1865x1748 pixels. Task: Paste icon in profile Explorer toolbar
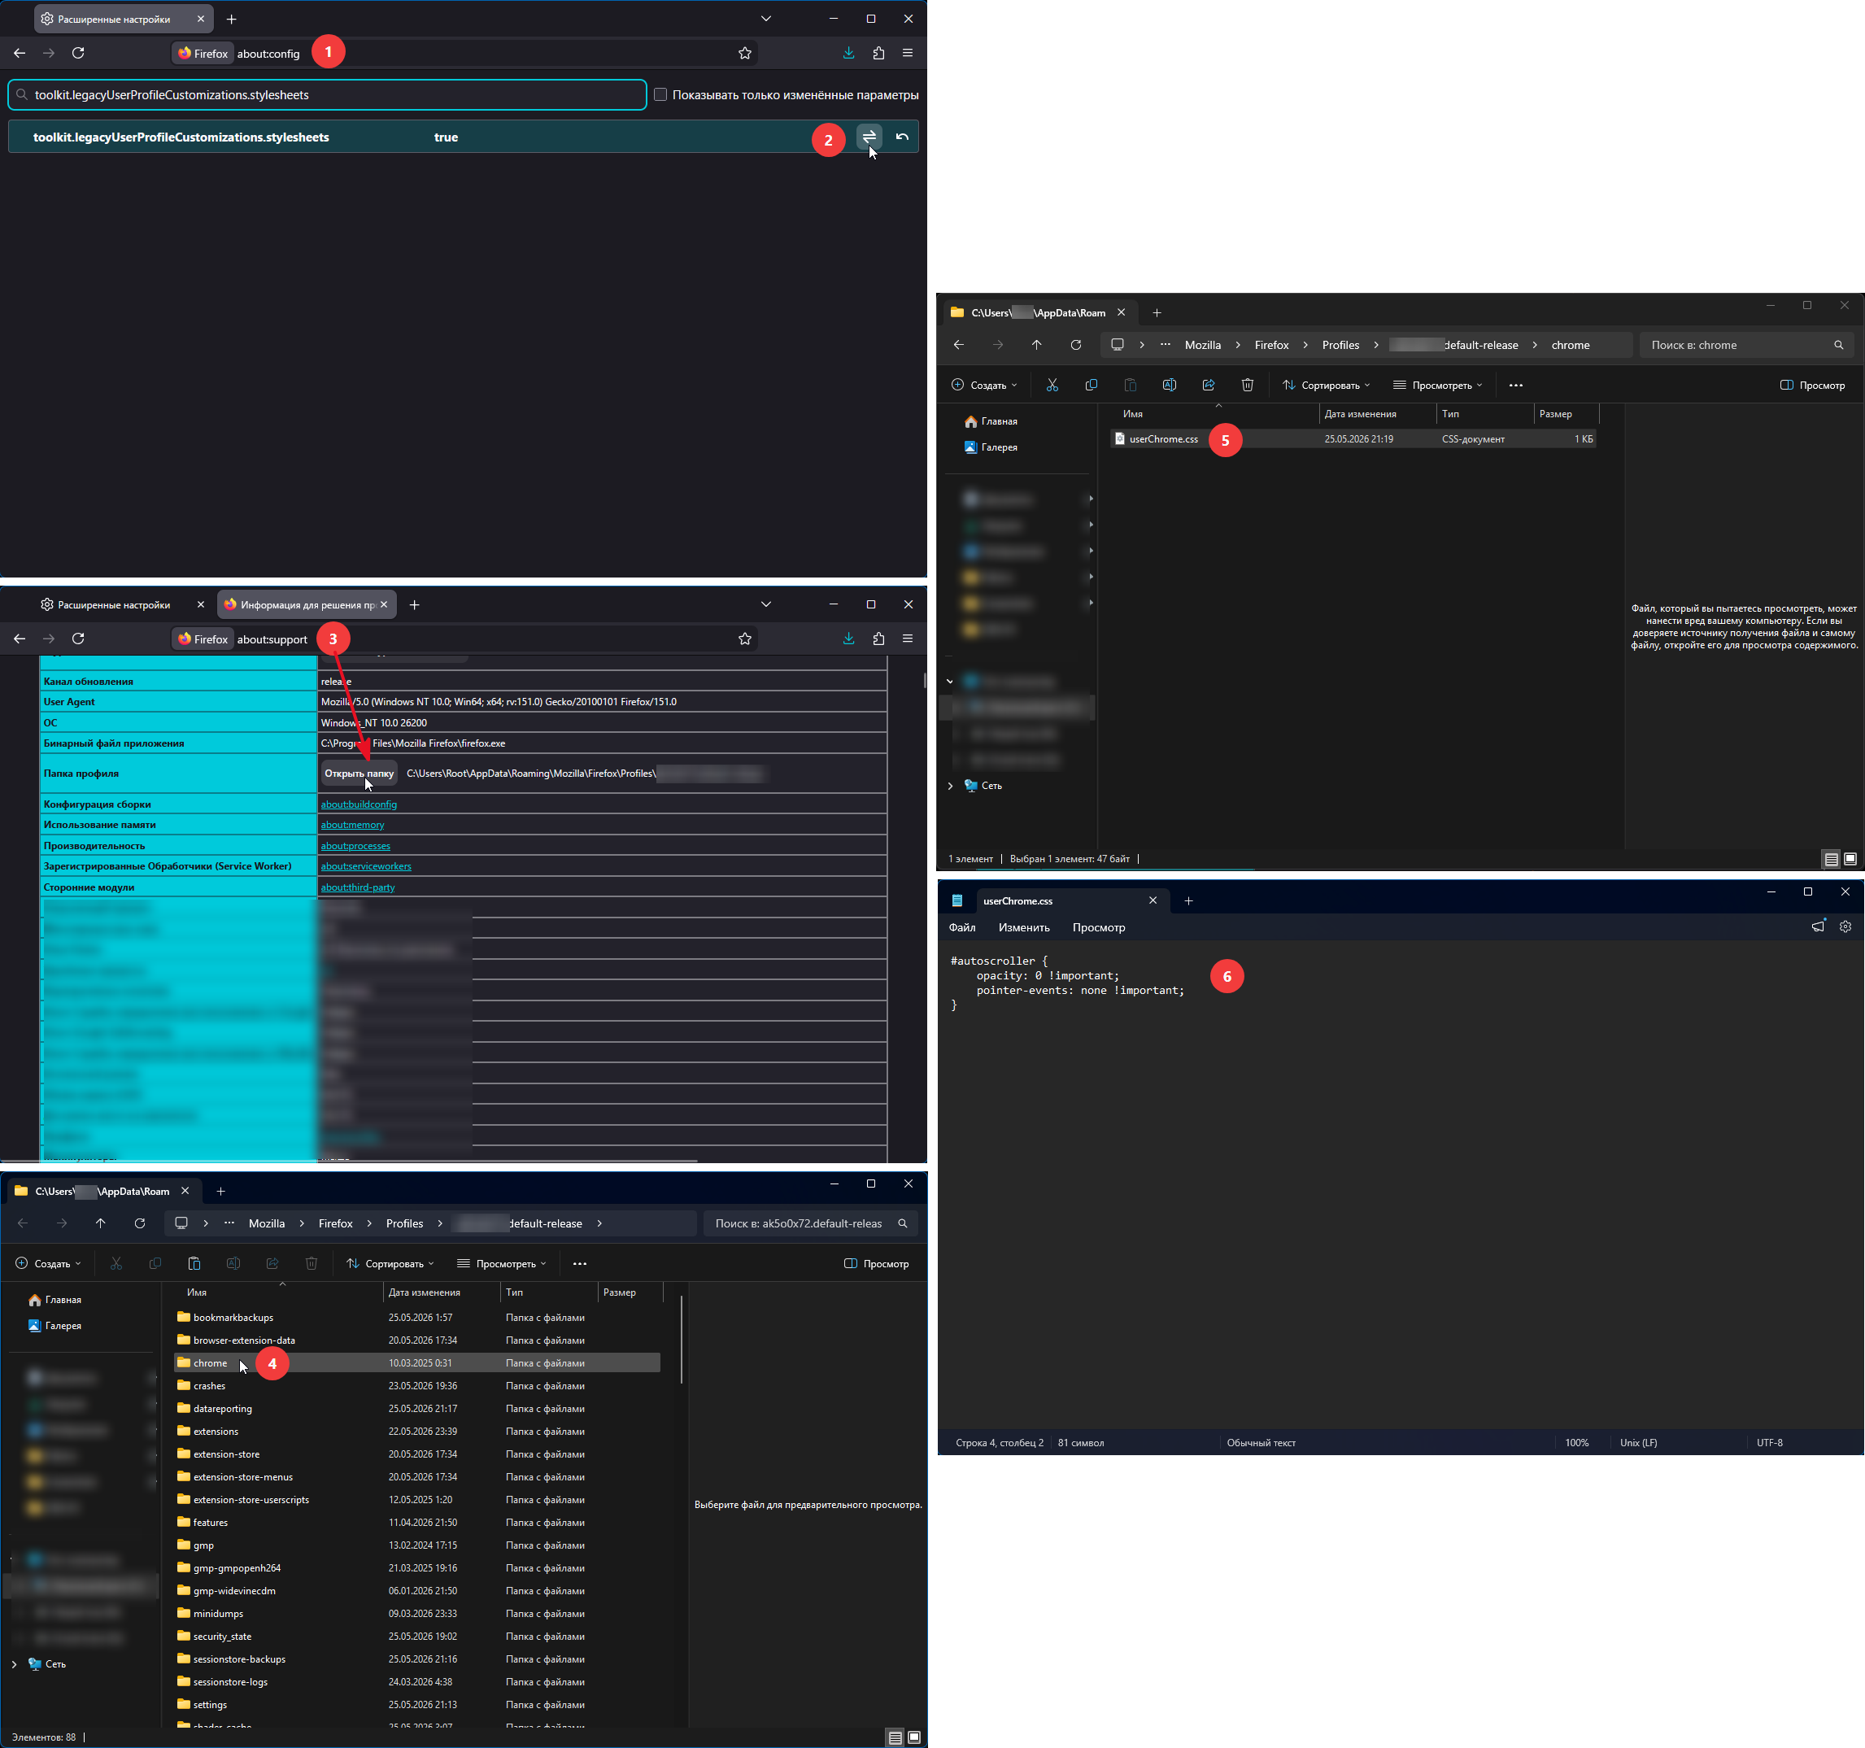[194, 1264]
